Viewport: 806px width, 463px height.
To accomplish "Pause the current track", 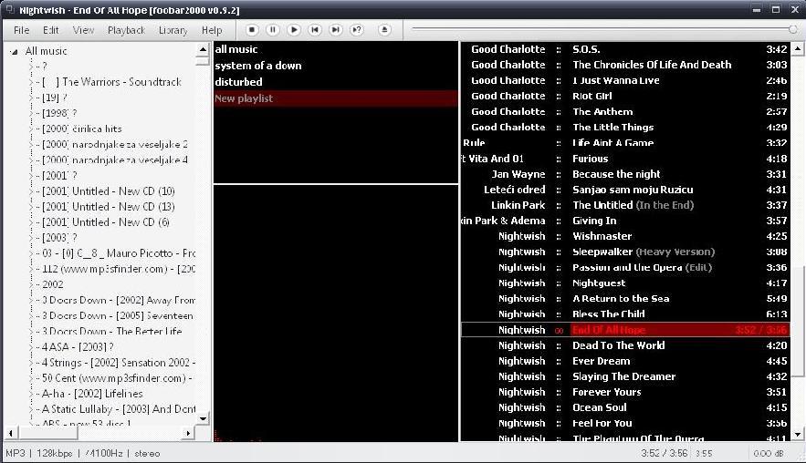I will (x=273, y=30).
